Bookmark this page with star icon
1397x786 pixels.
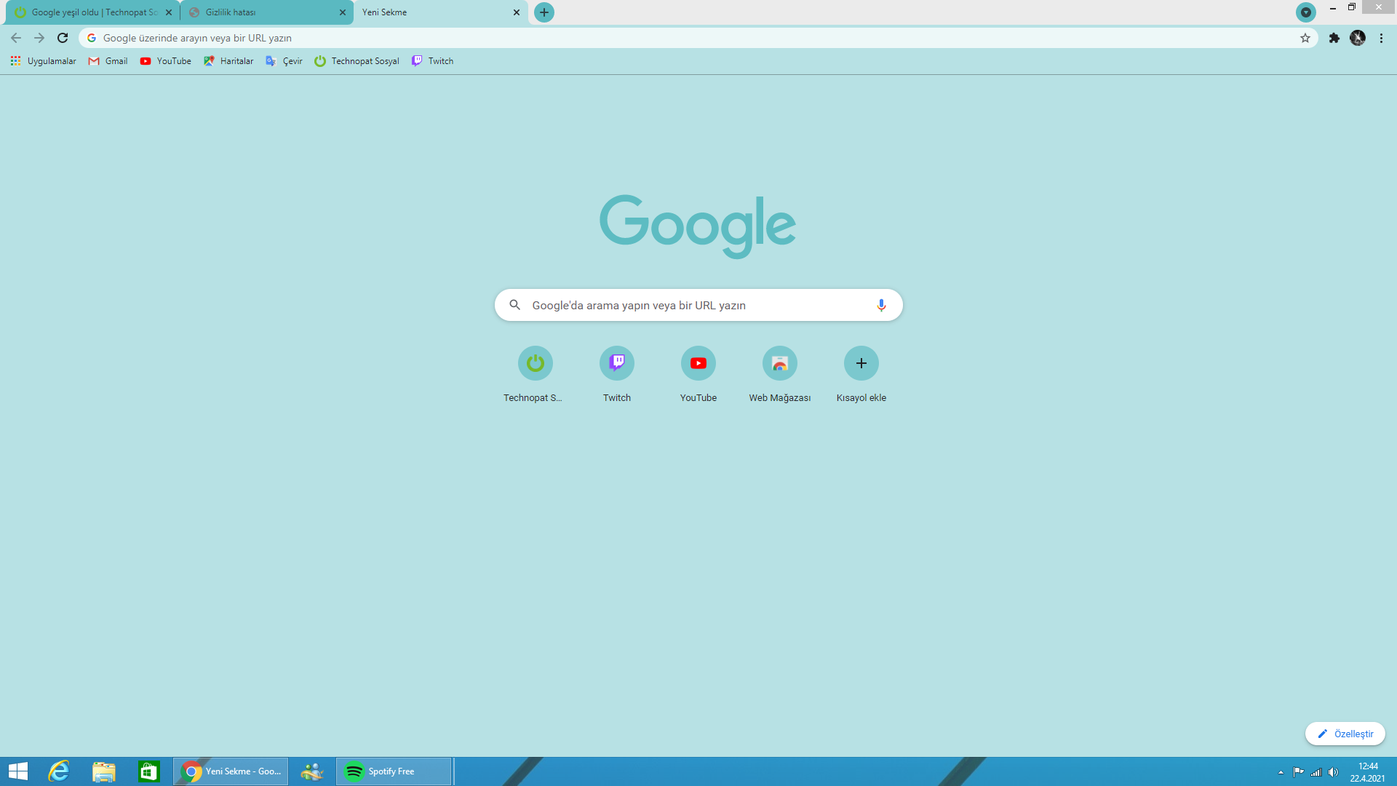pos(1305,38)
